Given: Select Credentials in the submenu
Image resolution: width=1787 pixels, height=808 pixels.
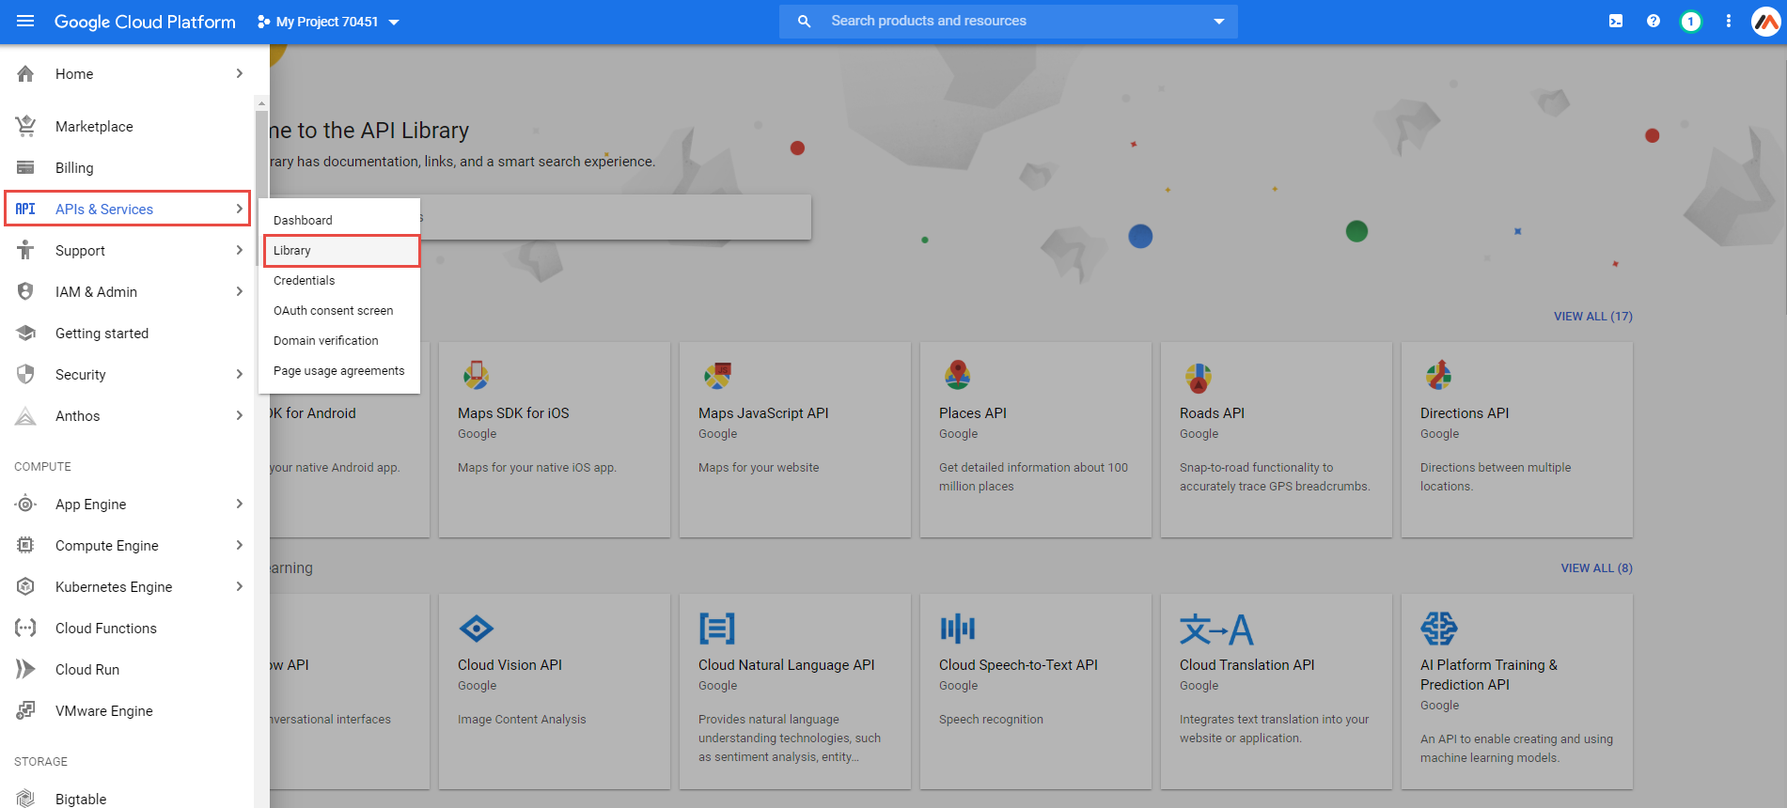Looking at the screenshot, I should click(339, 280).
